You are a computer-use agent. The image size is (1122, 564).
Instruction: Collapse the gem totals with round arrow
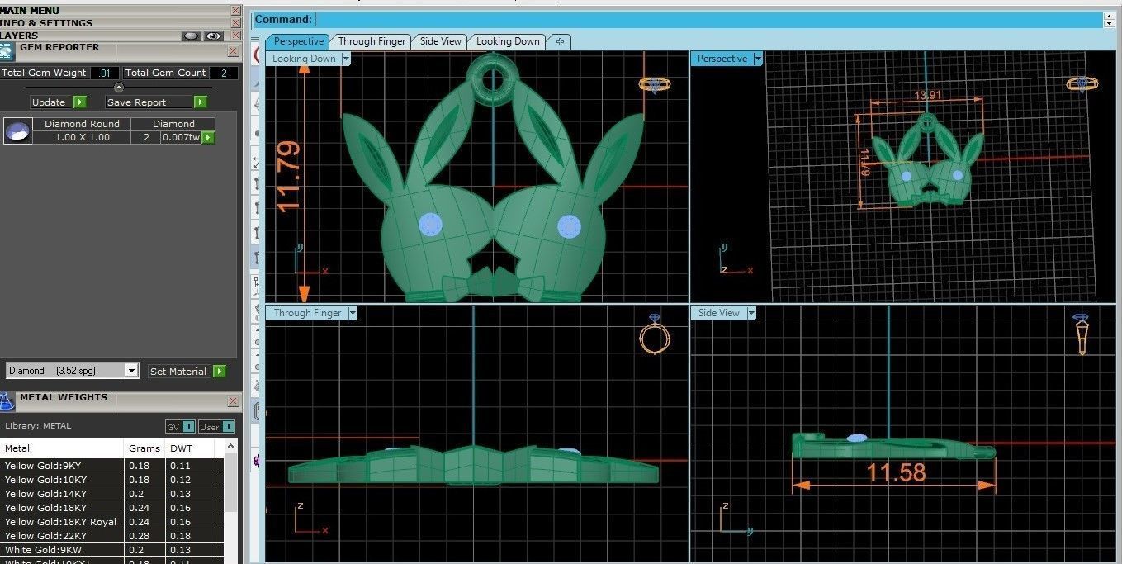(x=118, y=88)
